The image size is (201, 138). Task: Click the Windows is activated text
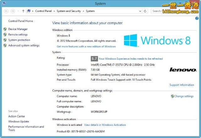coord(69,125)
